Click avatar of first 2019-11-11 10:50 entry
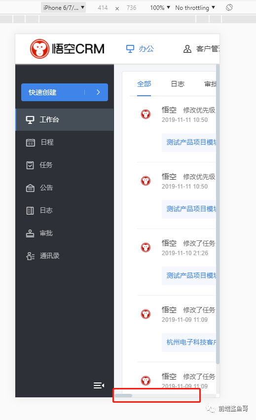Screen dimensions: 256x420 coord(146,115)
